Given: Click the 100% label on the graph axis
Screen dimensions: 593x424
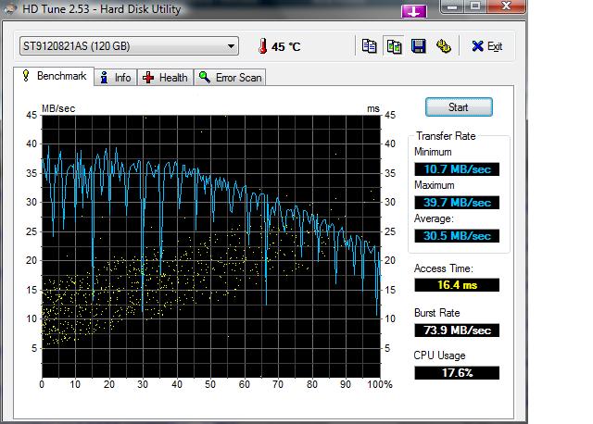Looking at the screenshot, I should 380,385.
